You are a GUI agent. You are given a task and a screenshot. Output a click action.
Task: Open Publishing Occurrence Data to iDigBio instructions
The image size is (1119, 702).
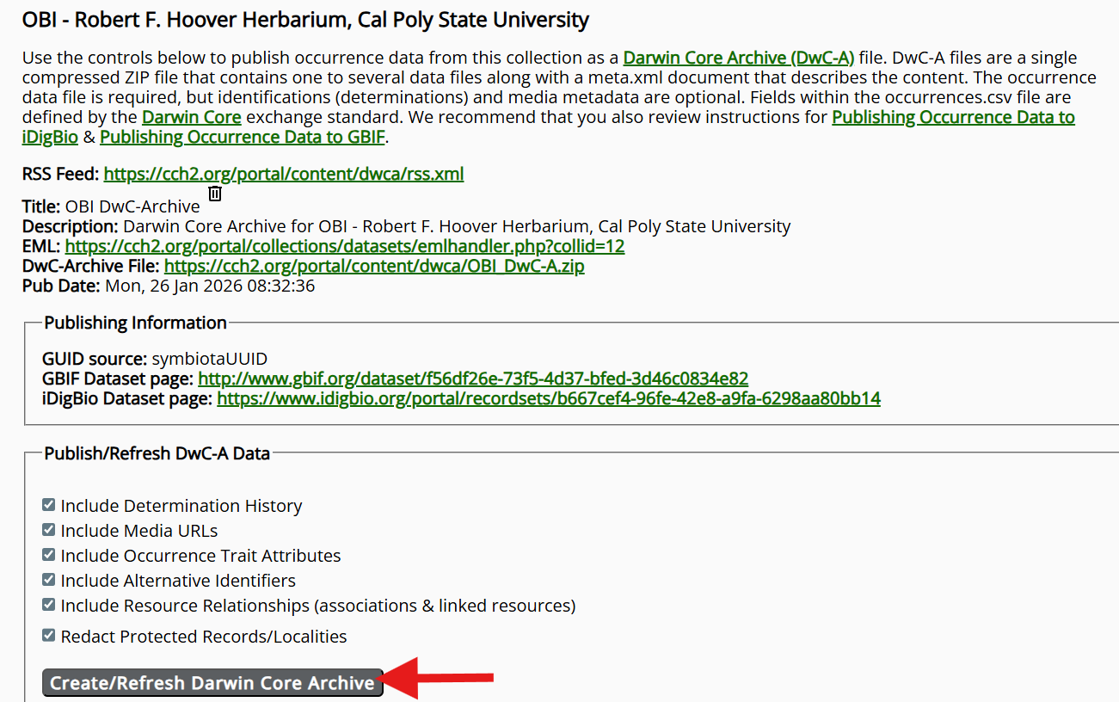(x=955, y=116)
